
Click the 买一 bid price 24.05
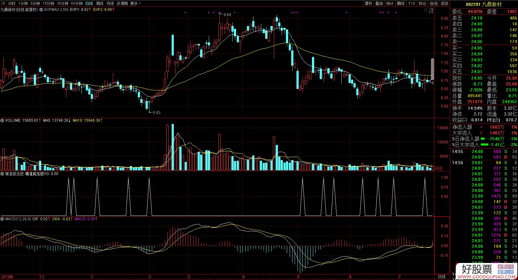coord(476,48)
